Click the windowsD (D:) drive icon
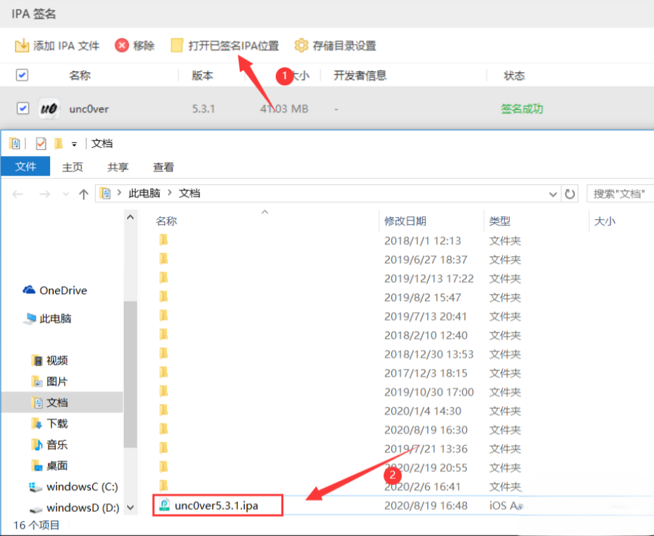 click(36, 509)
